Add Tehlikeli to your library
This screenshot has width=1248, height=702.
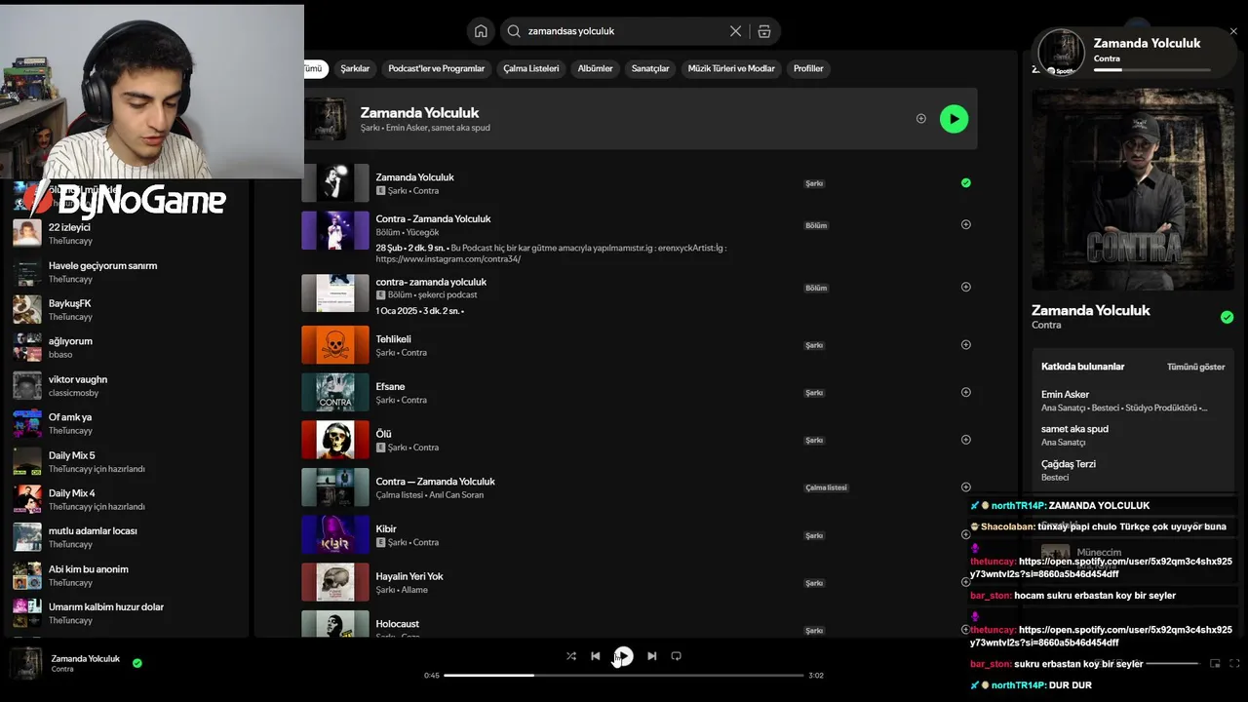click(x=966, y=344)
